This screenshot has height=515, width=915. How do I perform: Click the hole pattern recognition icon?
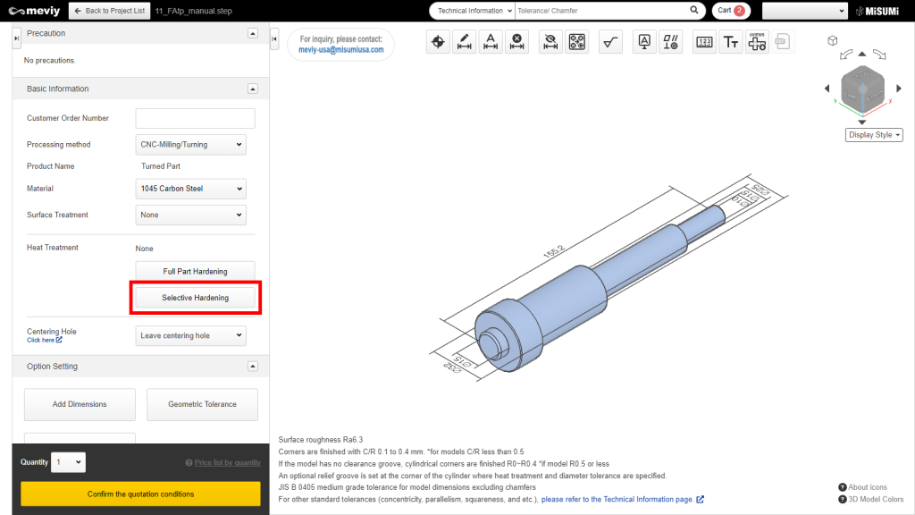(577, 41)
